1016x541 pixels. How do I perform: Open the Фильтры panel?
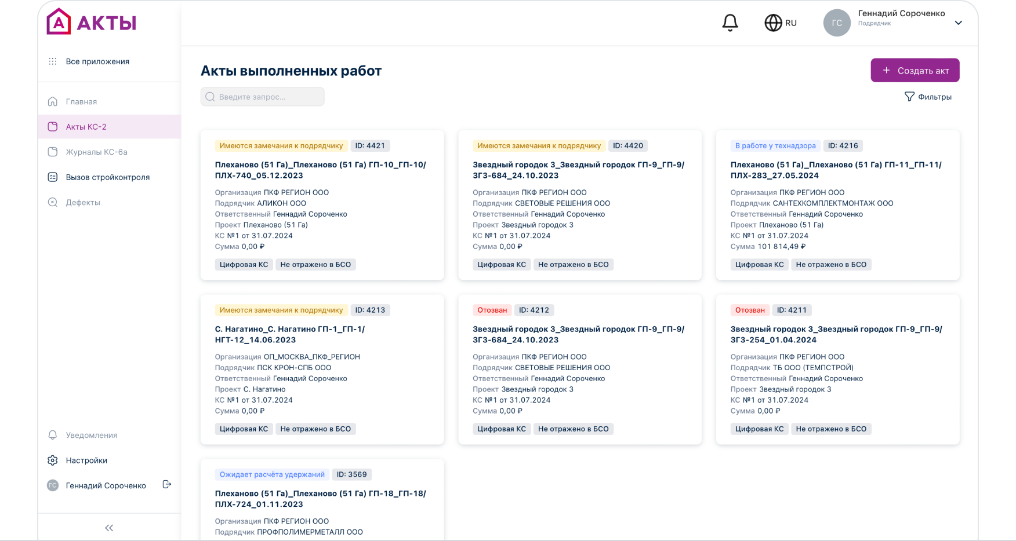928,97
